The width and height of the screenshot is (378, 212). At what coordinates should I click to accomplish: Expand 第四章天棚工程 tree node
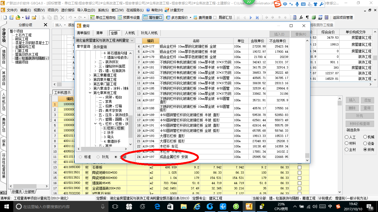tap(90, 79)
